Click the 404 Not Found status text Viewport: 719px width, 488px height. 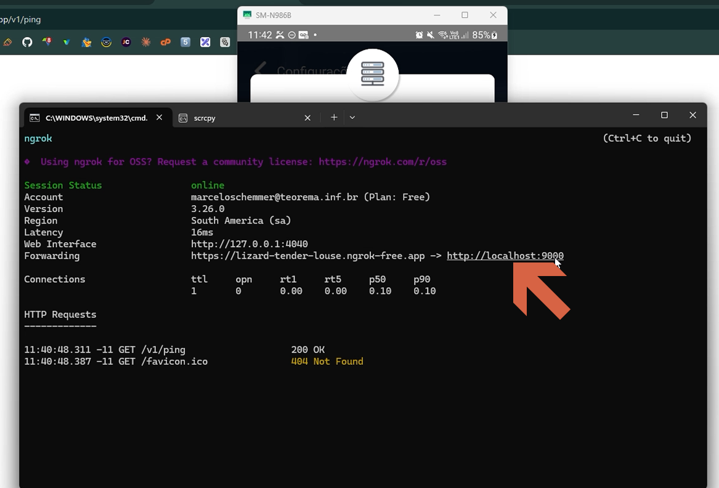pos(327,362)
